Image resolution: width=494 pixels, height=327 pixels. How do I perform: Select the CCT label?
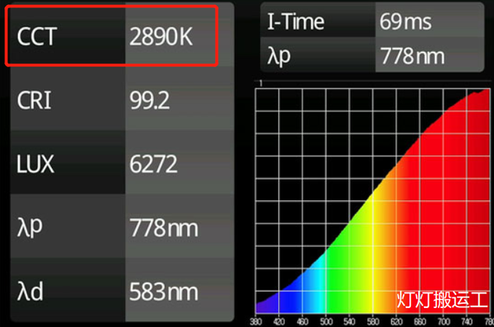point(37,37)
